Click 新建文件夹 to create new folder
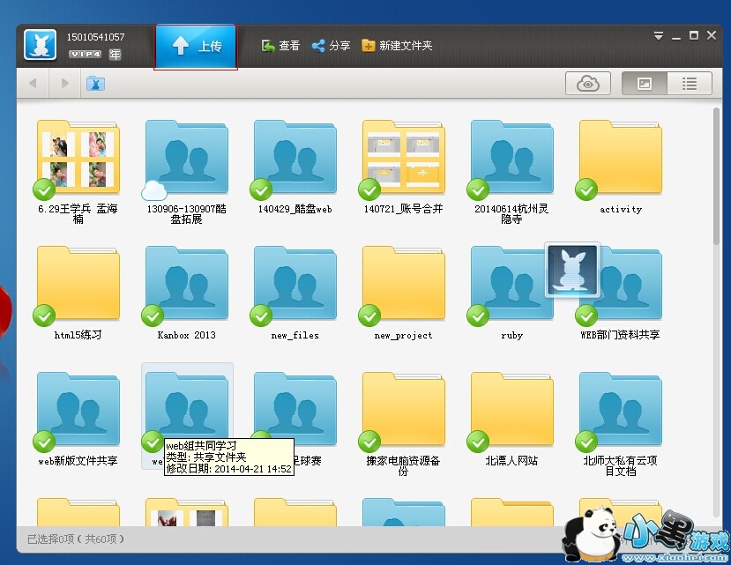731x565 pixels. 397,46
